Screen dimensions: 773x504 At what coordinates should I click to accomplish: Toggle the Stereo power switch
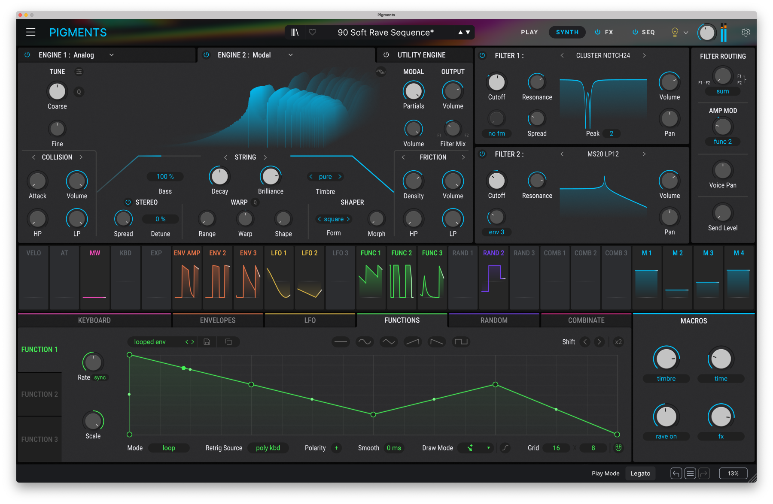128,202
